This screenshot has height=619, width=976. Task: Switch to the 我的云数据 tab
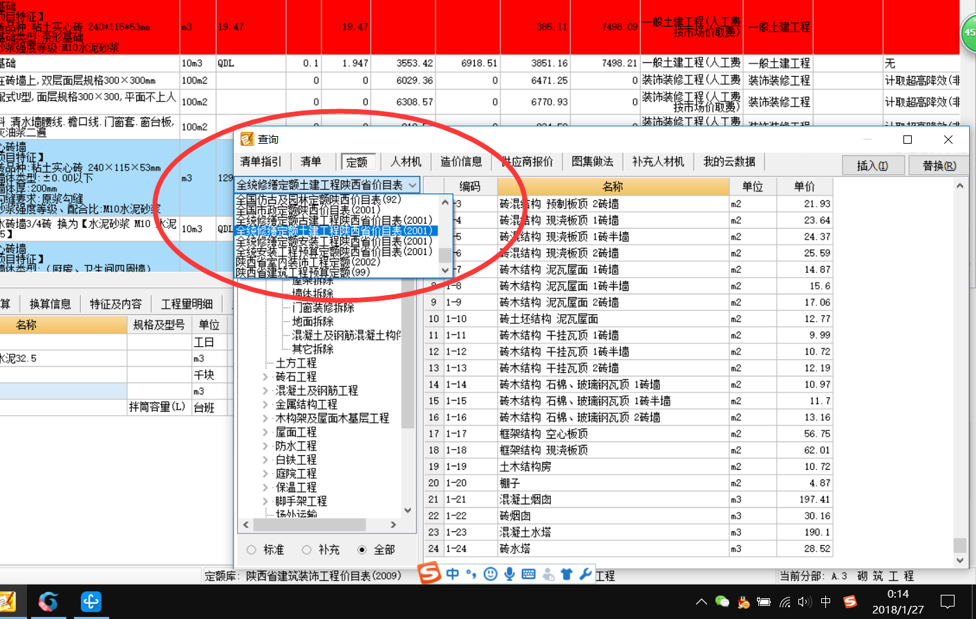coord(729,162)
